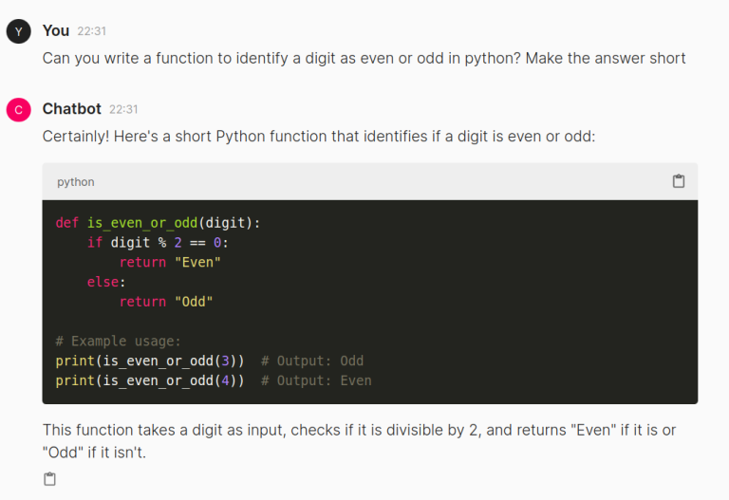Click the print(is_even_or_odd(4)) line
Viewport: 729px width, 500px height.
pos(150,380)
